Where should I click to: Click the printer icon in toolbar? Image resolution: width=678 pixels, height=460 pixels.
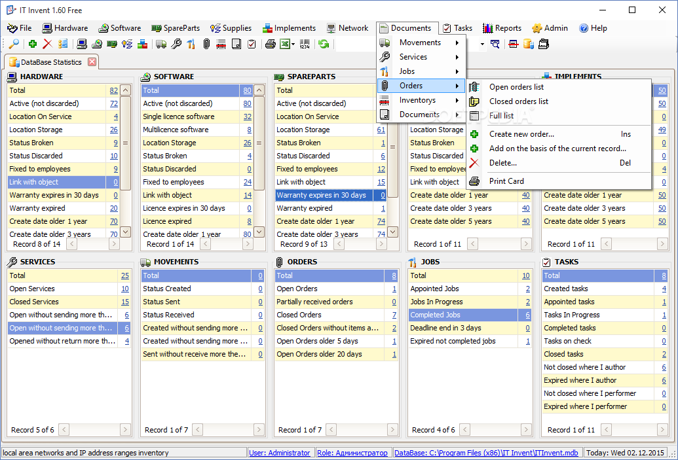[x=271, y=44]
